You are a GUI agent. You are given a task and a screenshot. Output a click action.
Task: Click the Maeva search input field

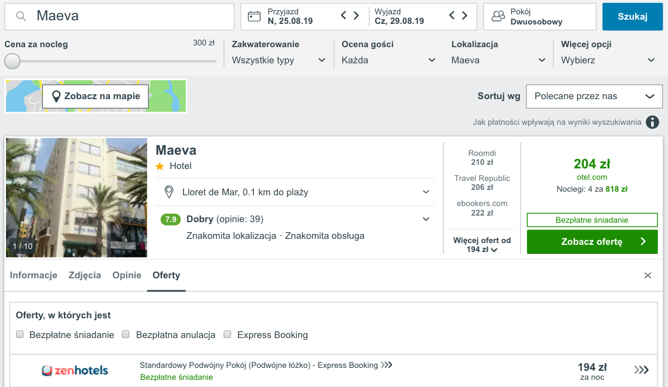119,17
